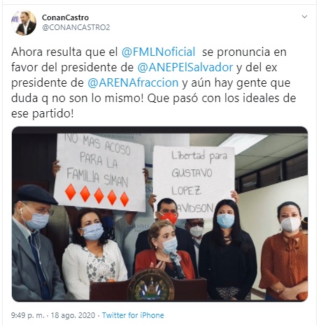
Task: Click the red diamonds on the sign
Action: coord(97,195)
